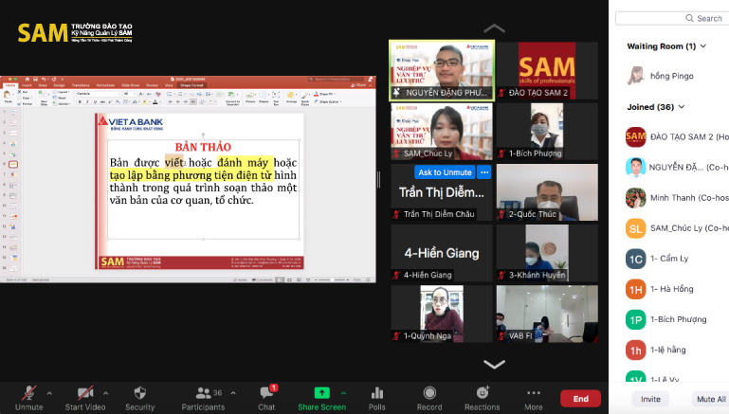Open Design tab in shared PowerPoint

59,85
